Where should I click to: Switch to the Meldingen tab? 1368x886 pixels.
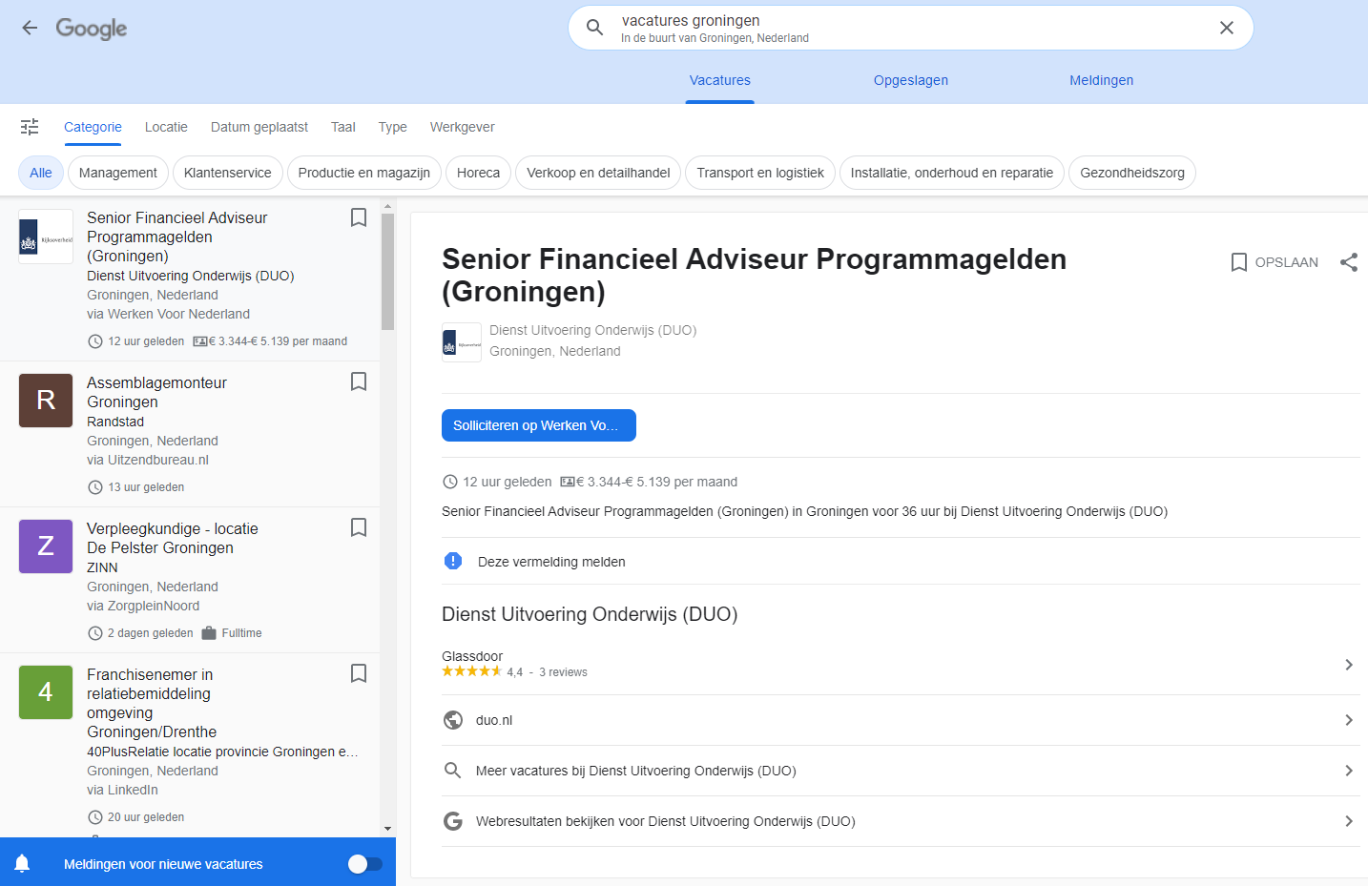(1102, 80)
